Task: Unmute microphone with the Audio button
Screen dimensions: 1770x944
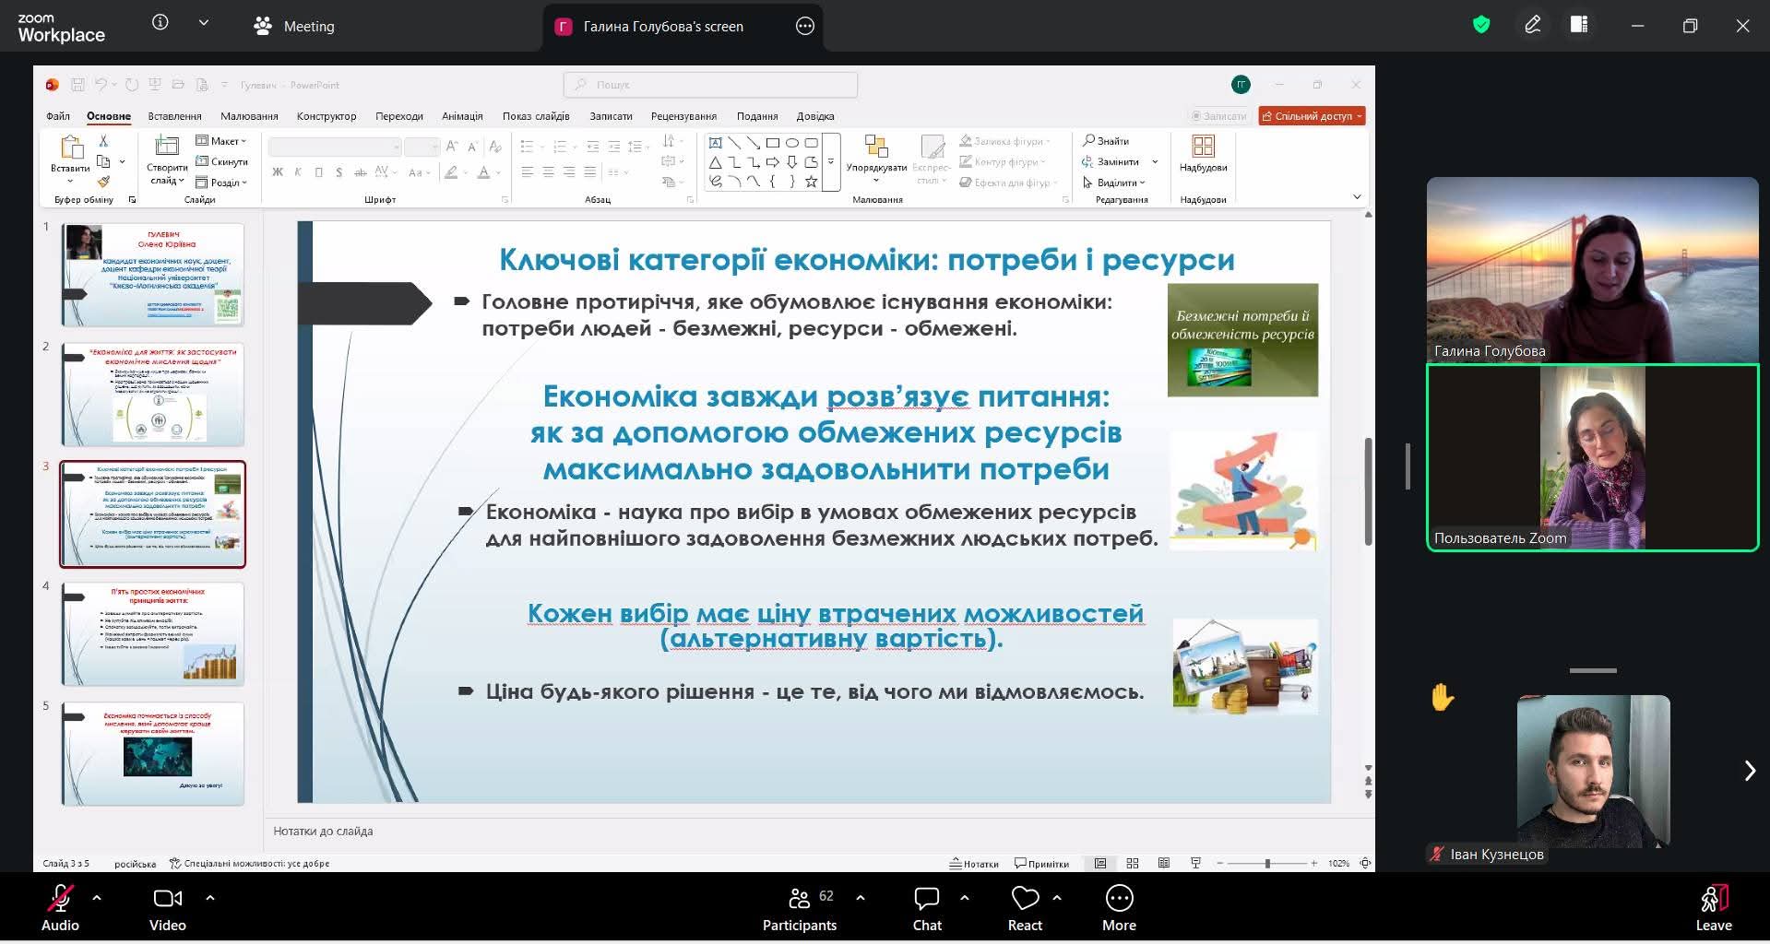Action: [60, 907]
